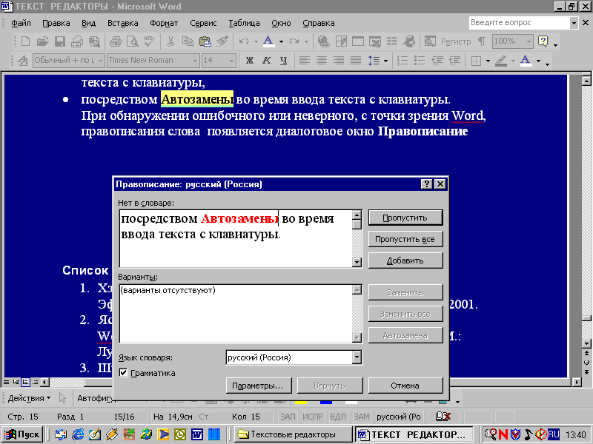Click the Save diskette icon

click(60, 41)
